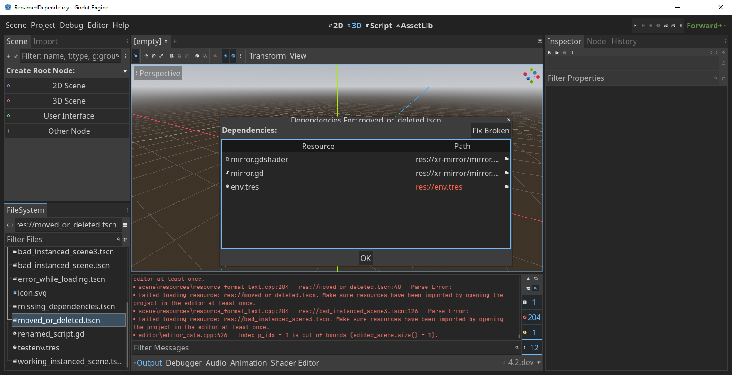The height and width of the screenshot is (375, 732).
Task: Select the Move mode tool in viewport toolbar
Action: 146,56
